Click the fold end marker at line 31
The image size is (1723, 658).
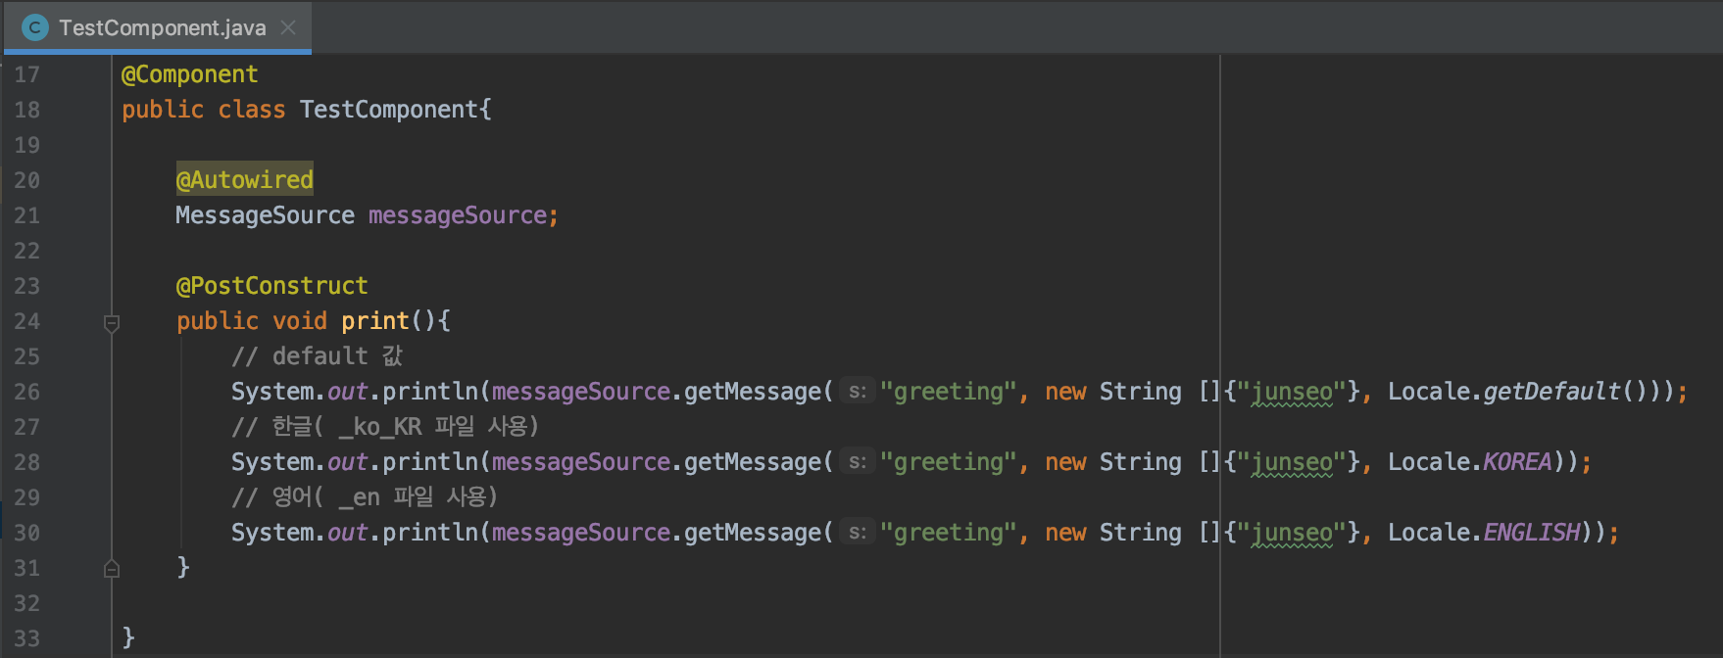[112, 569]
